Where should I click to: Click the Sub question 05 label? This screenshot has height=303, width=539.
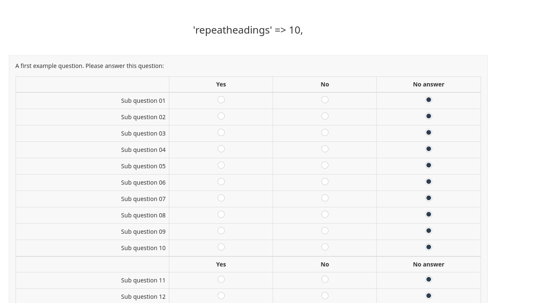(x=143, y=166)
